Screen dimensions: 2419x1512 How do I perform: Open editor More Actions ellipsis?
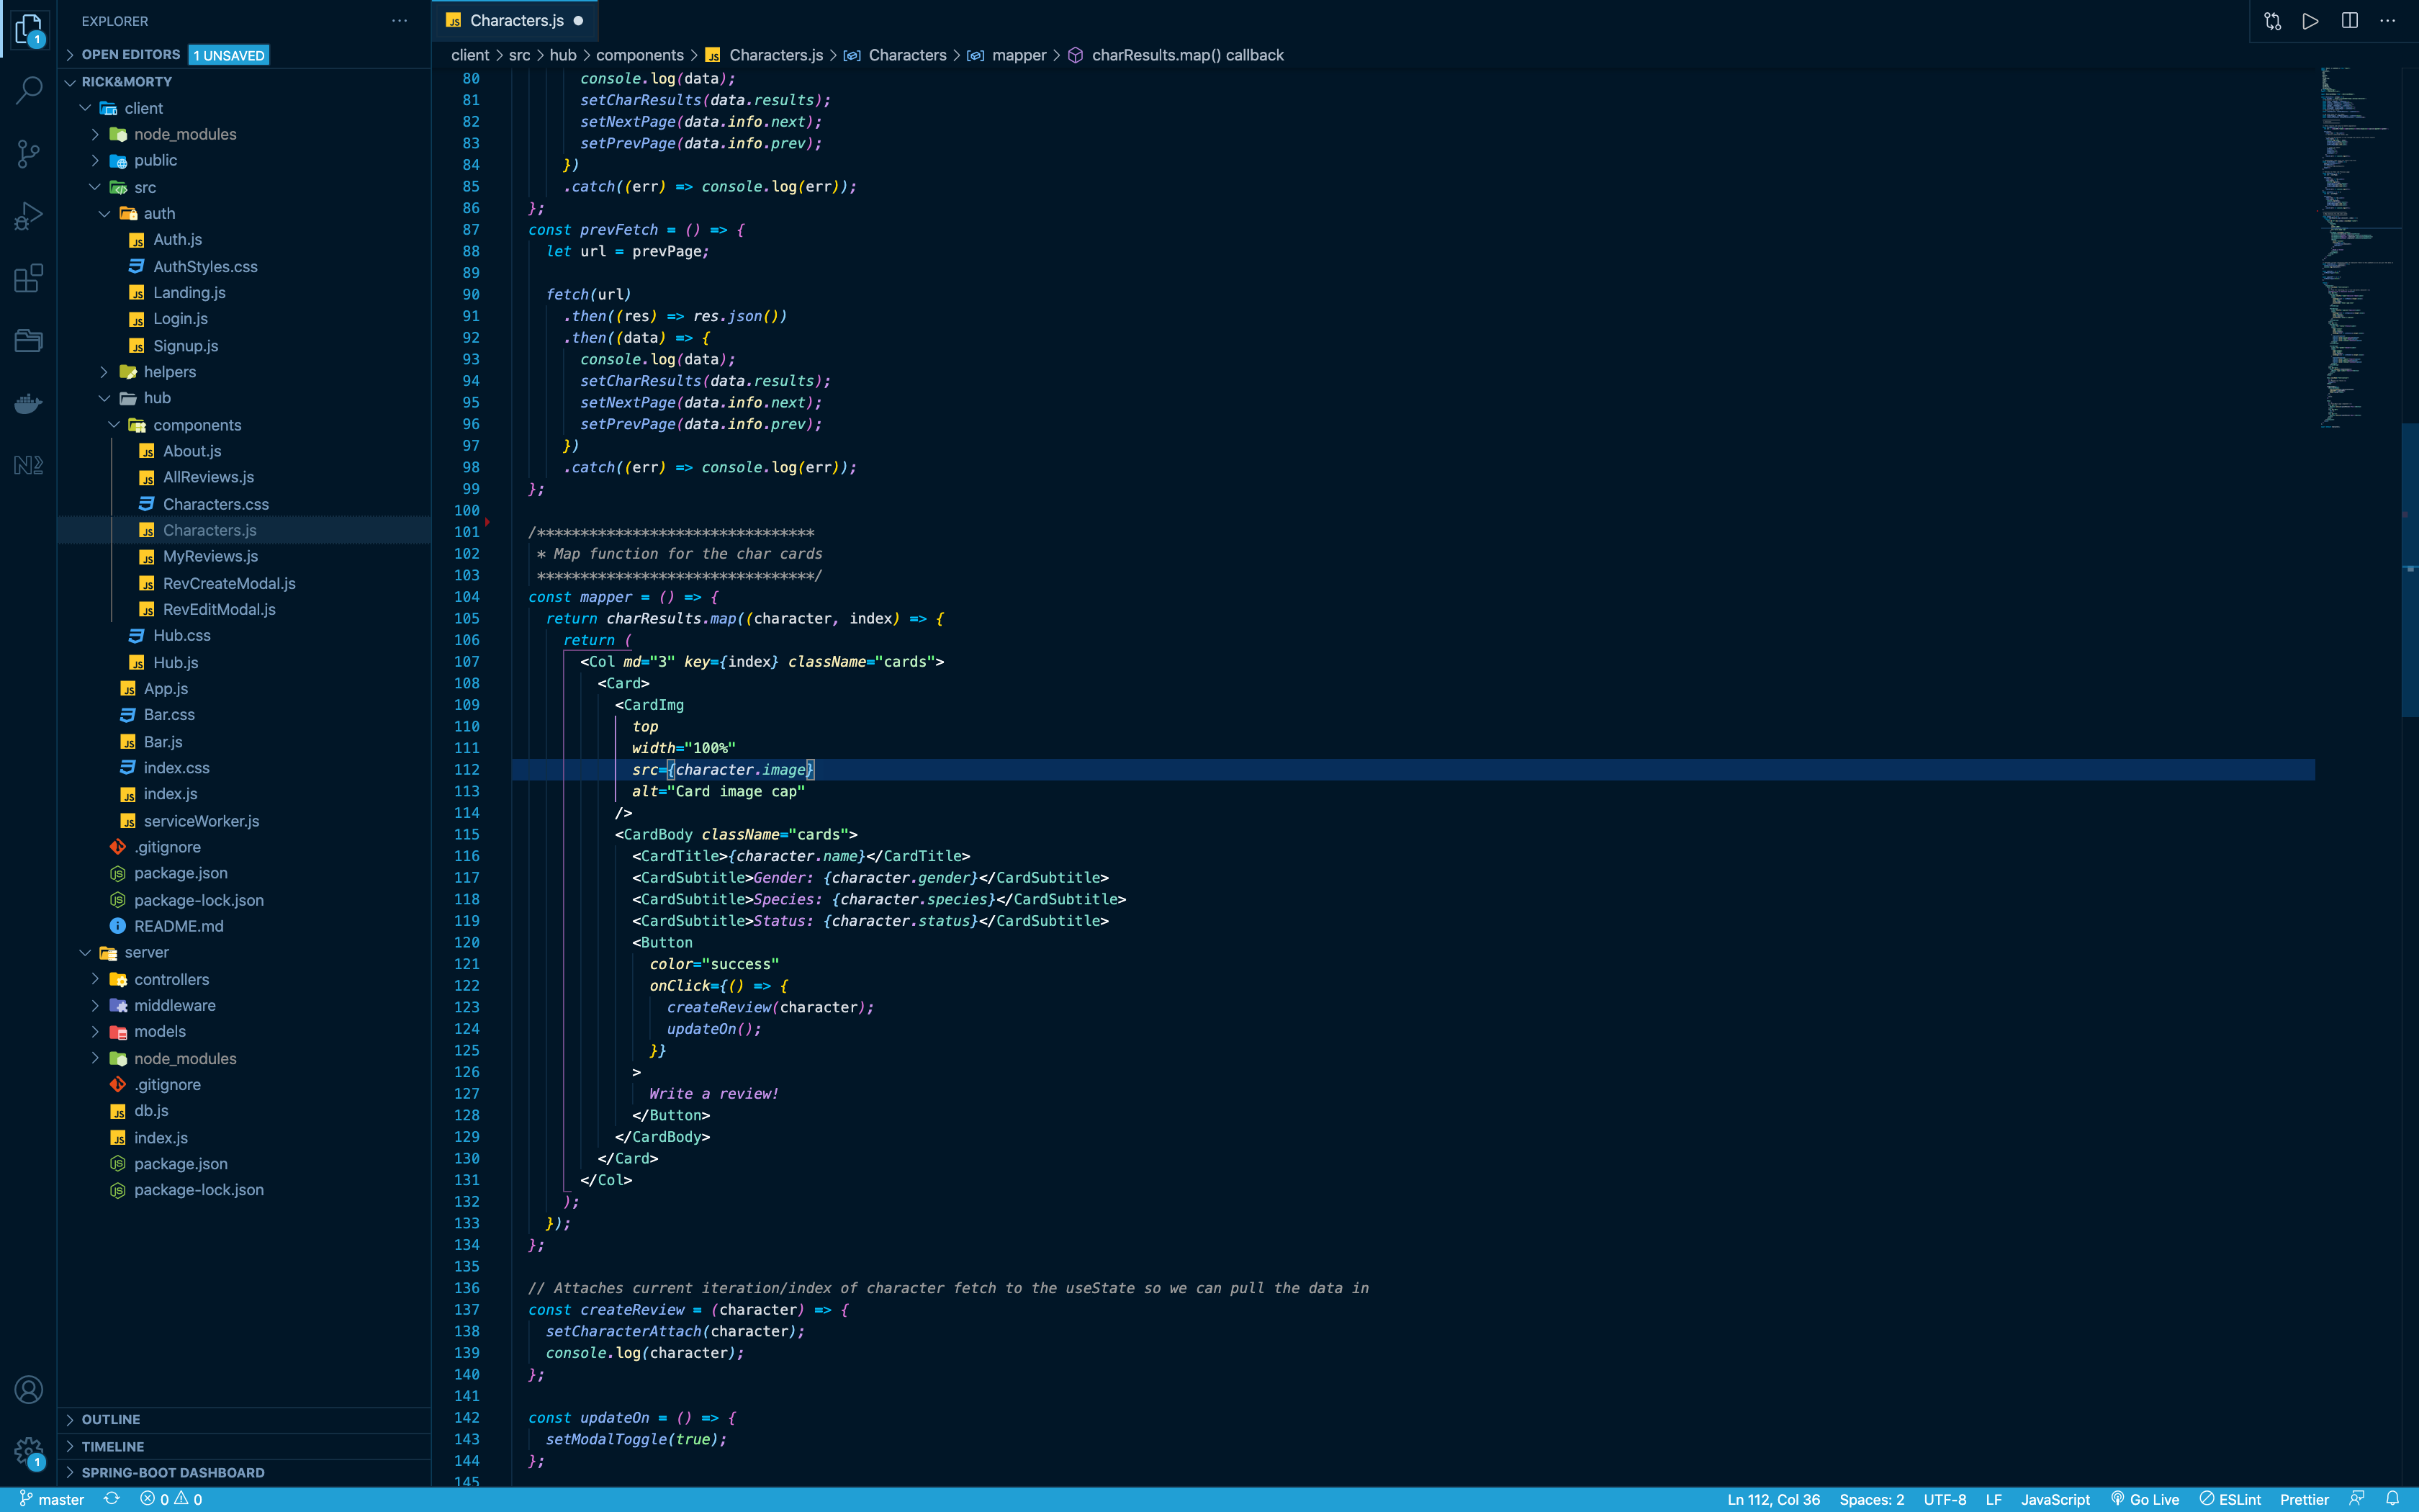click(x=2388, y=21)
